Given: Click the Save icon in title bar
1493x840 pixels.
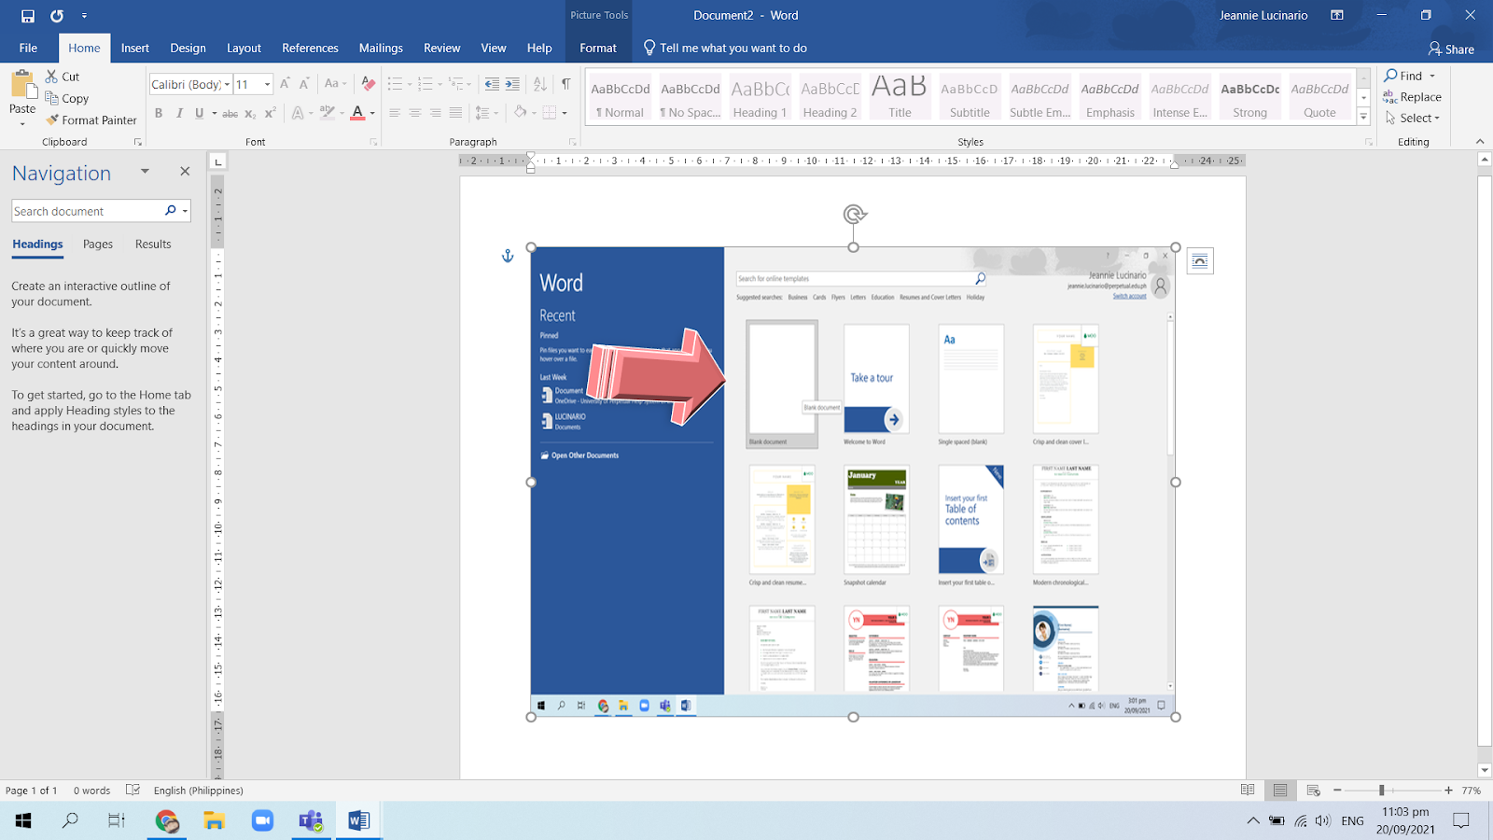Looking at the screenshot, I should (x=28, y=16).
